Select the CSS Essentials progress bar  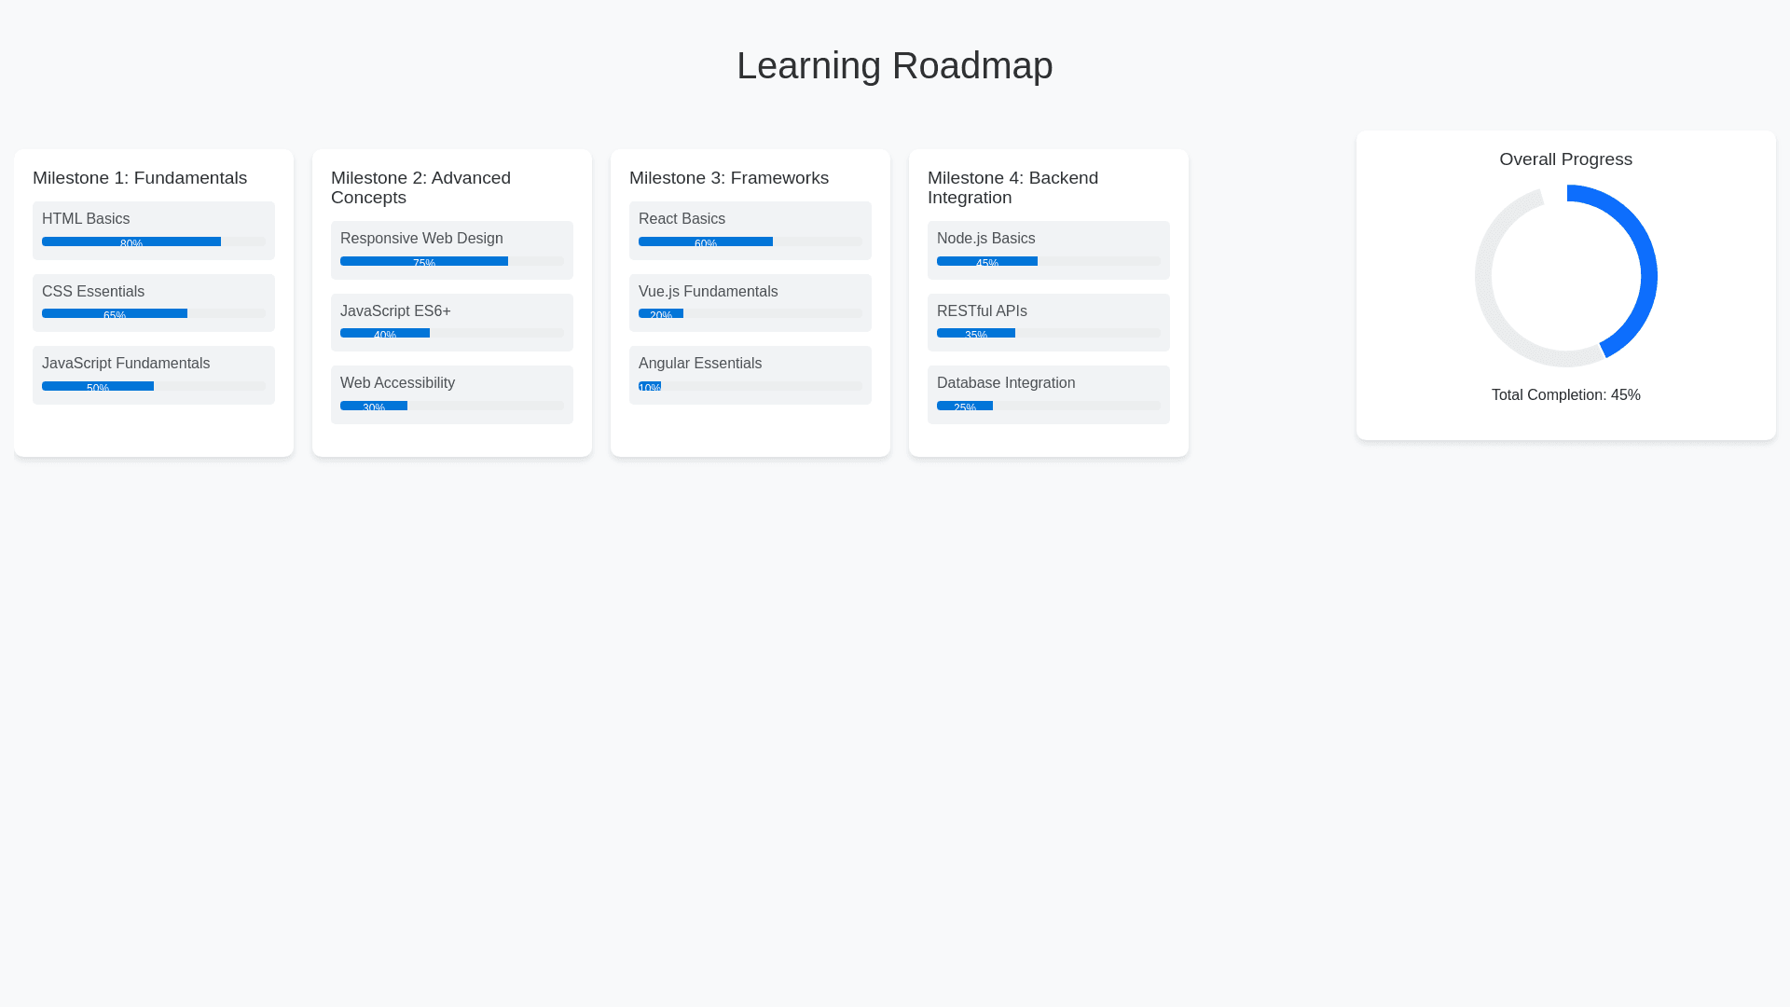pyautogui.click(x=154, y=313)
